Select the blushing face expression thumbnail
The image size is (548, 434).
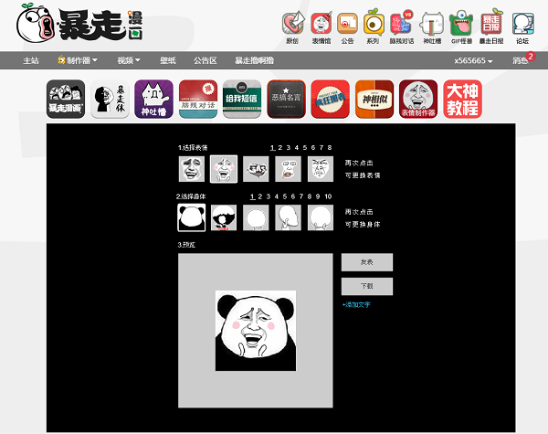point(224,169)
